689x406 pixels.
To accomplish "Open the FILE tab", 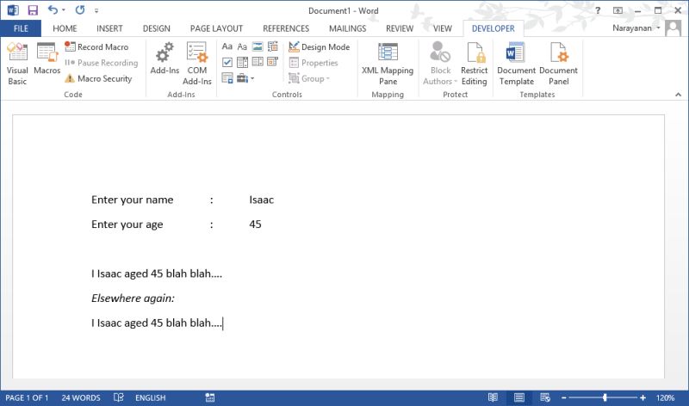I will pyautogui.click(x=21, y=28).
